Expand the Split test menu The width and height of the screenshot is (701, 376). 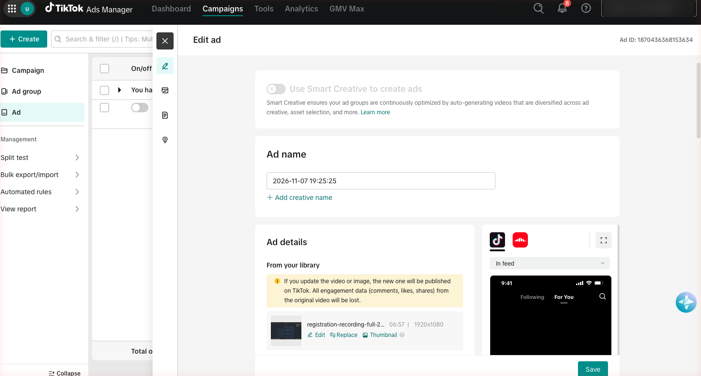point(40,158)
